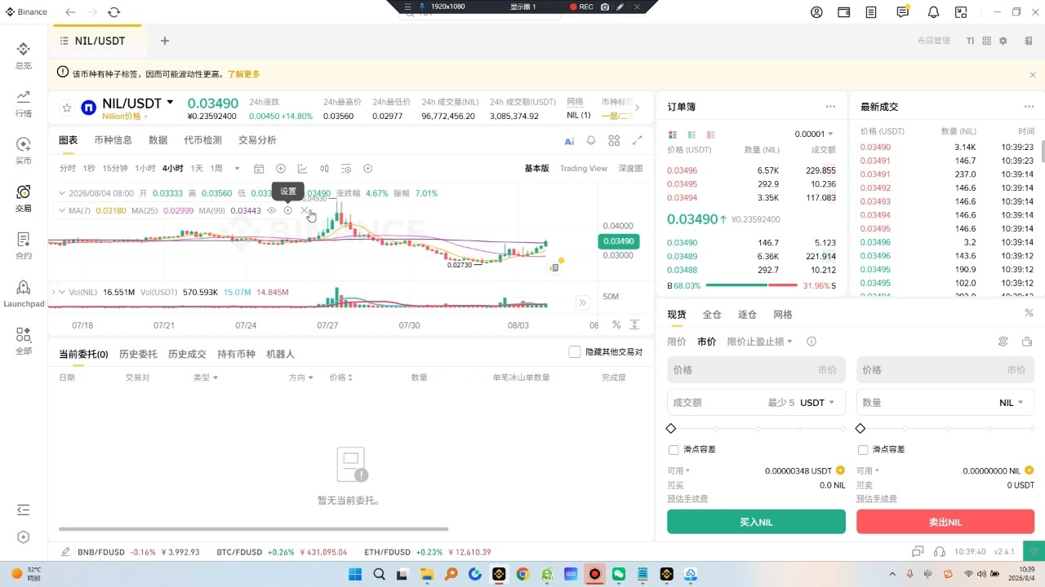The image size is (1045, 587).
Task: Open the Launchpad sidebar item
Action: tap(24, 293)
